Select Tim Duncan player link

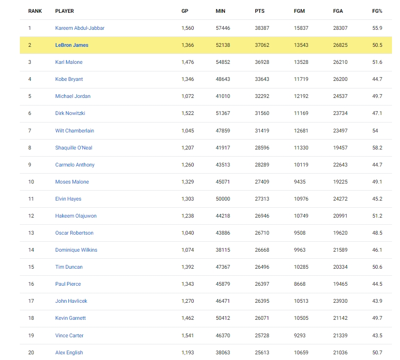click(x=69, y=267)
